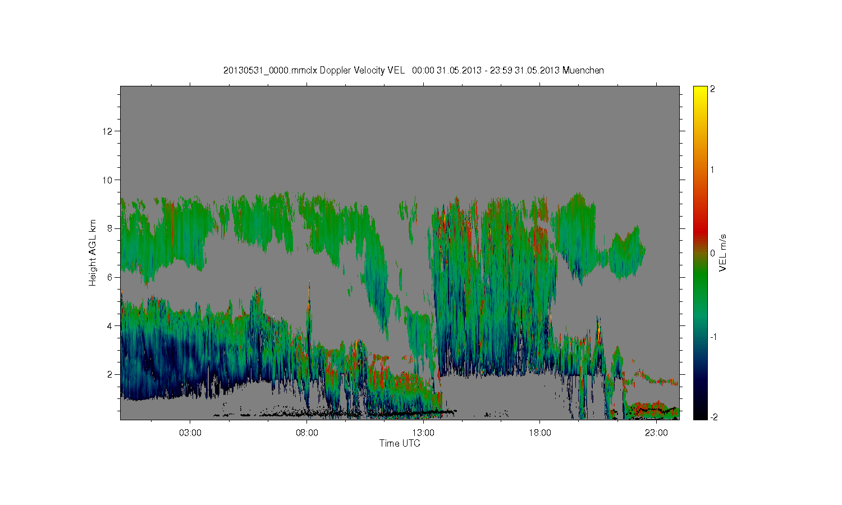842x505 pixels.
Task: Click the 03:00 time axis label
Action: click(x=190, y=433)
